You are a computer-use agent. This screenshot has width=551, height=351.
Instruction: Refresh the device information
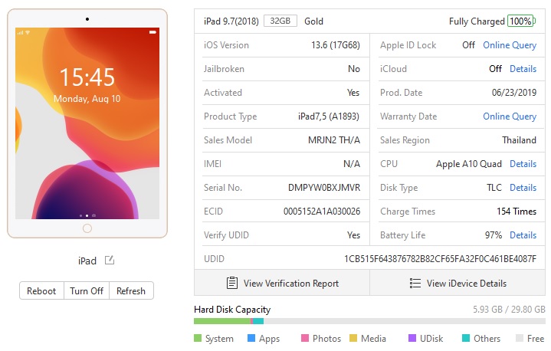tap(131, 291)
